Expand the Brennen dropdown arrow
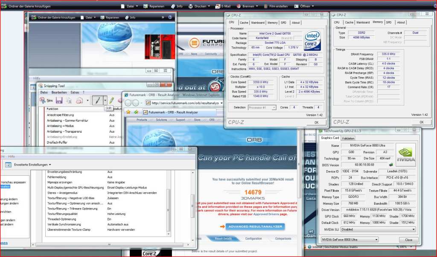The image size is (437, 257). pos(256,6)
